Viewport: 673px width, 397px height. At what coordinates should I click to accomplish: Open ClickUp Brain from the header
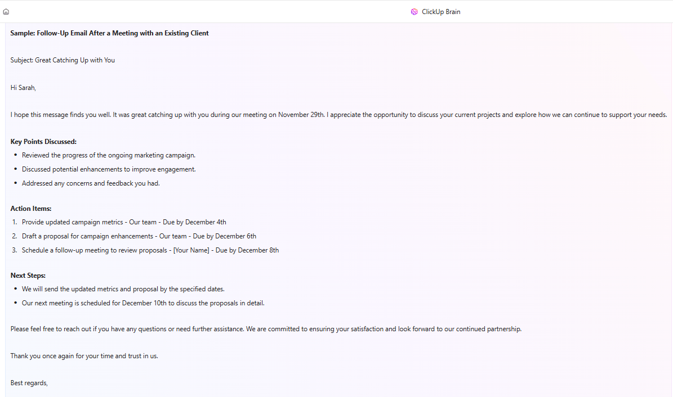click(x=435, y=11)
